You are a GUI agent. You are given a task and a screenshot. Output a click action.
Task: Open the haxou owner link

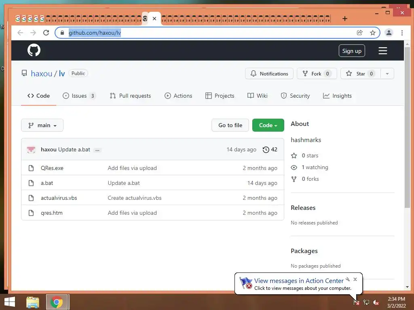(x=42, y=73)
